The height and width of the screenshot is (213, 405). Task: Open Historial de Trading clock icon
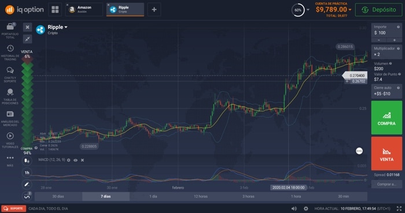coord(10,48)
